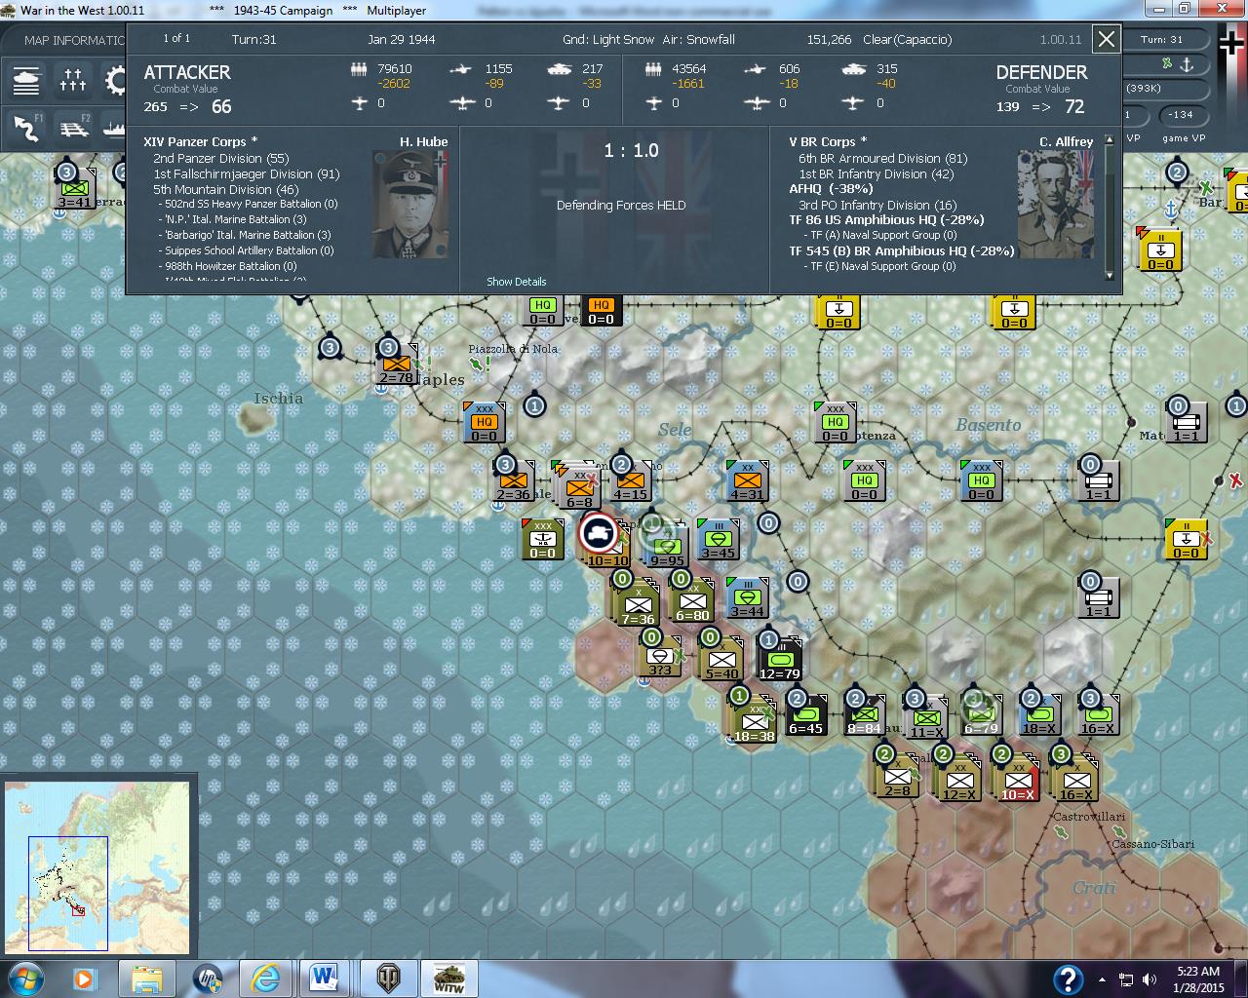Select 3rd PO Infantry Division (16) entry
The image size is (1248, 998).
(x=877, y=206)
